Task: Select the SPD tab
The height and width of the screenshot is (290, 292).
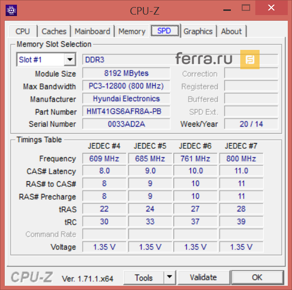Action: pyautogui.click(x=165, y=32)
